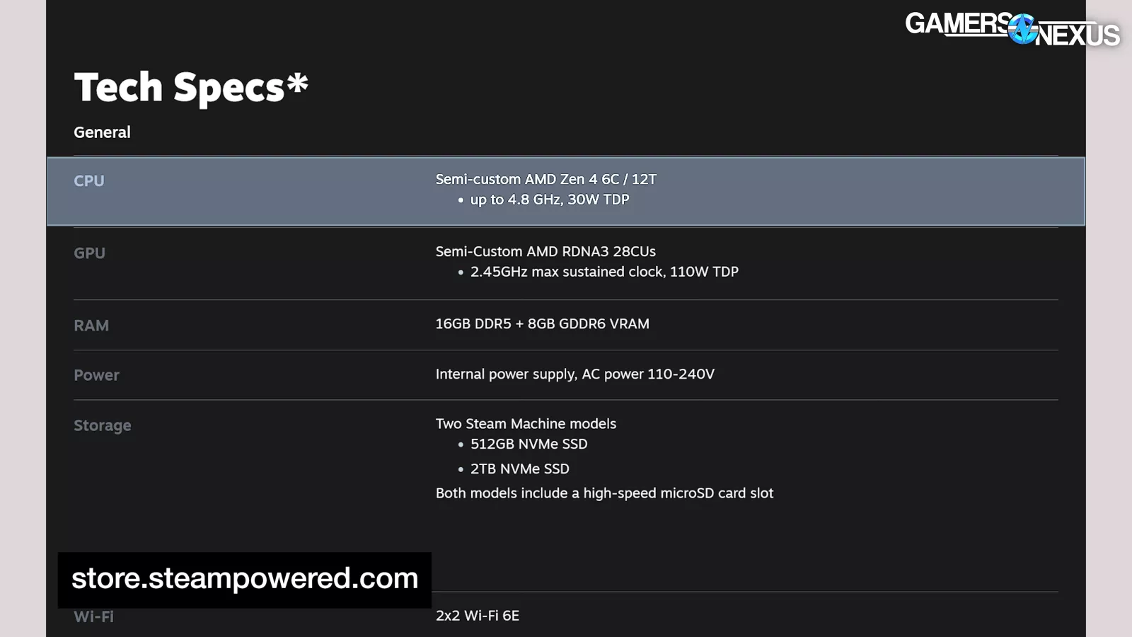This screenshot has width=1132, height=637.
Task: Click the store.steampowered.com caption
Action: [245, 579]
